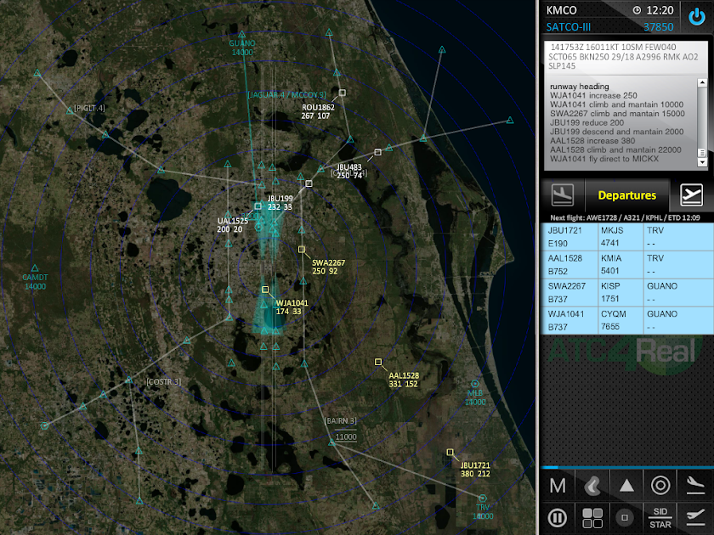Click the [BAIRN.3] arrival route label
The image size is (714, 535).
(341, 421)
